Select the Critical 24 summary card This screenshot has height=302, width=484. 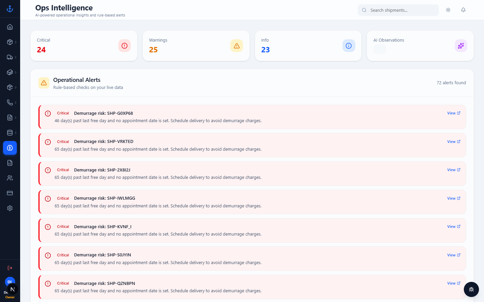[x=84, y=46]
